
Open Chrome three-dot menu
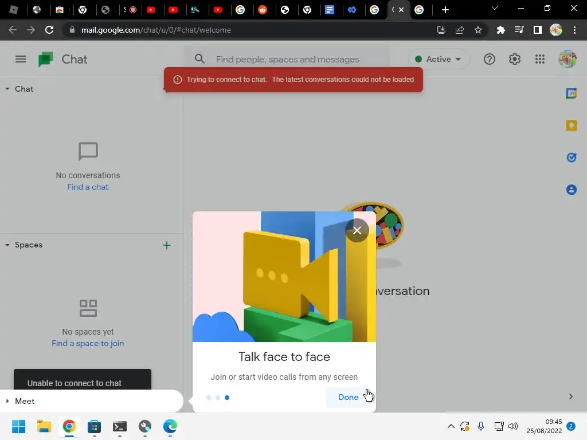tap(574, 30)
